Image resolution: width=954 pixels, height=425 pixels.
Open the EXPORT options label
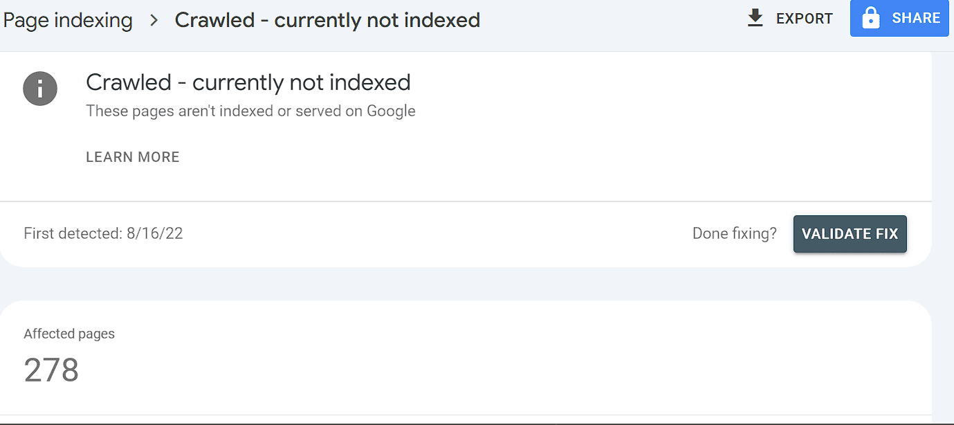pyautogui.click(x=805, y=19)
